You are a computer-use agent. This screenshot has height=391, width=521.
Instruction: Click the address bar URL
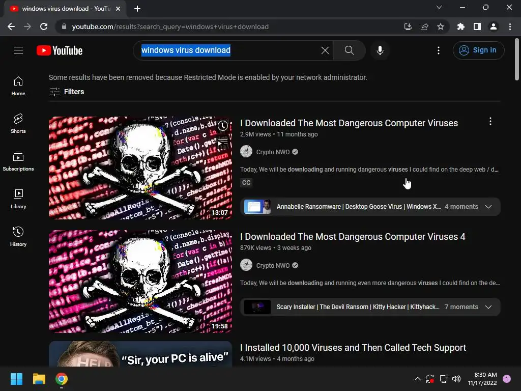click(170, 26)
